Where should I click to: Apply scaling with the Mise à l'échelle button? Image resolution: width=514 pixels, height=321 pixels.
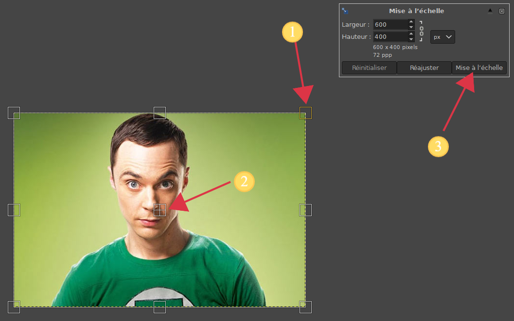(x=479, y=68)
